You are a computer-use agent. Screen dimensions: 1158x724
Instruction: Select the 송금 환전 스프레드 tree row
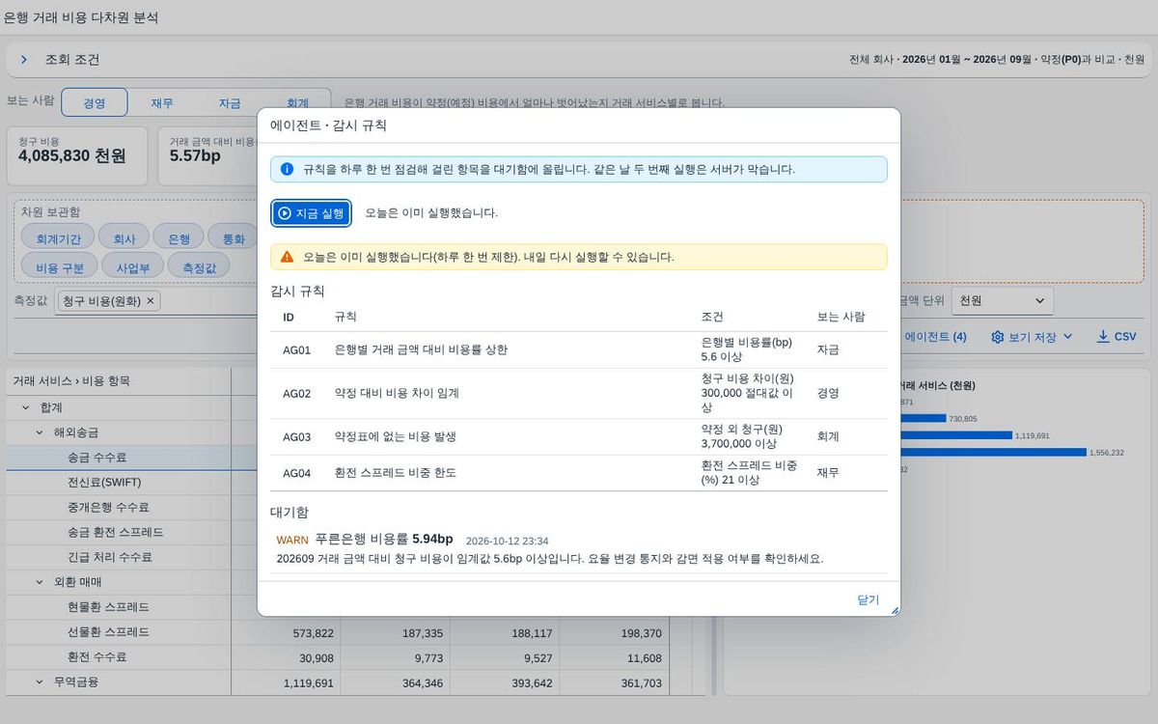119,532
